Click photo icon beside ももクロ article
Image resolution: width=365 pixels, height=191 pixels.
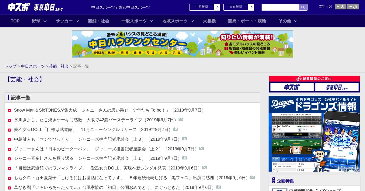253,177
